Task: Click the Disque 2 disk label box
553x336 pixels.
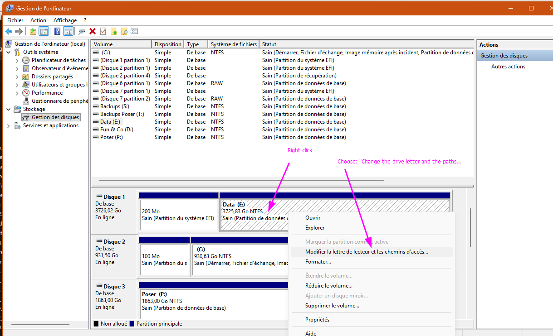Action: [x=115, y=256]
